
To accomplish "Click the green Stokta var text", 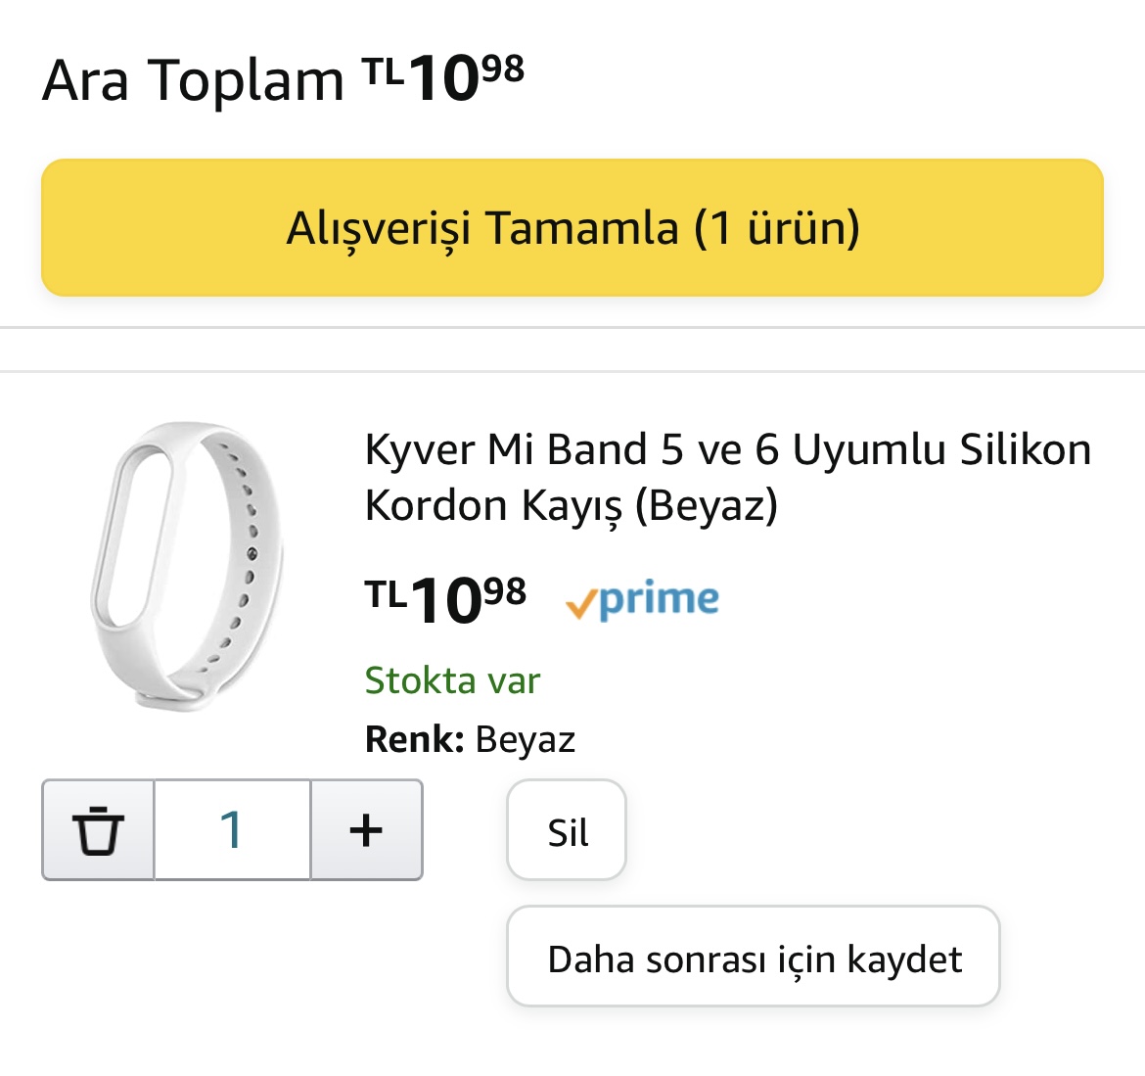I will (452, 679).
